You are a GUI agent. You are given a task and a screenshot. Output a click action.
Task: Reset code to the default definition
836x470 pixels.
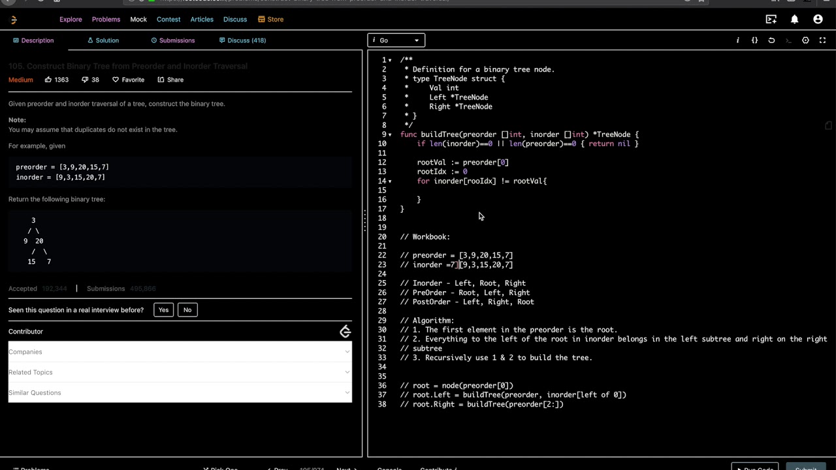coord(771,40)
